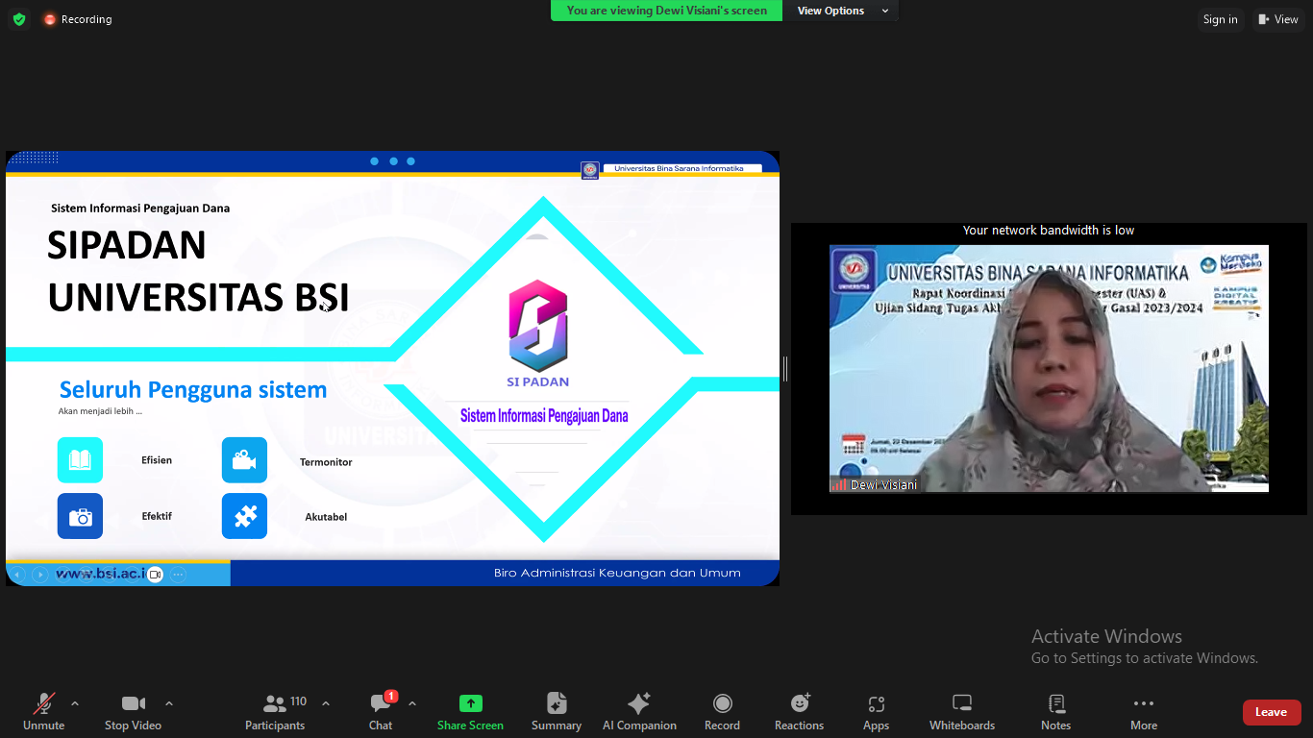Show More meeting options
This screenshot has height=738, width=1313.
pyautogui.click(x=1143, y=712)
